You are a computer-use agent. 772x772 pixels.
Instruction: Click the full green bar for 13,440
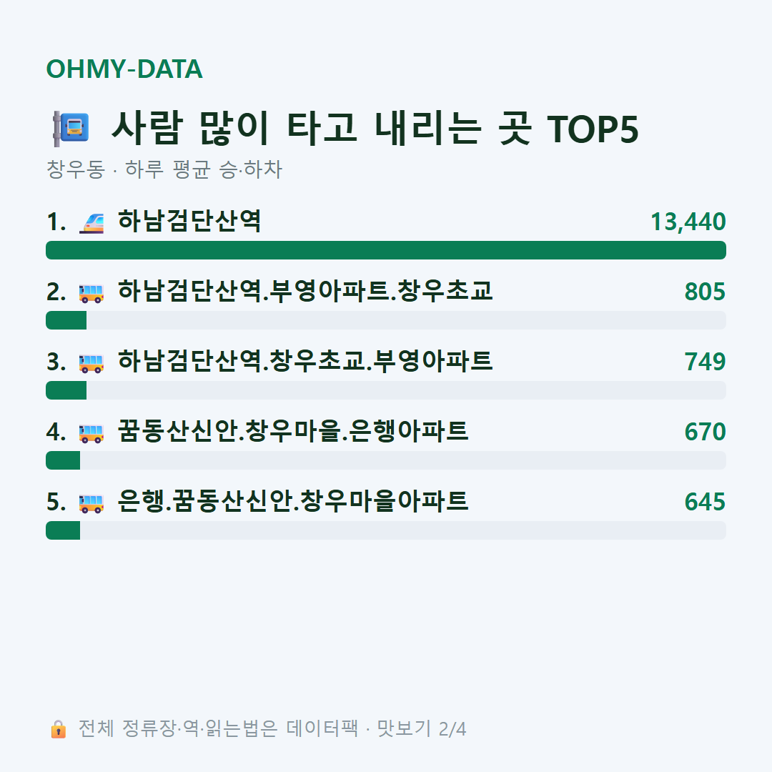click(x=386, y=250)
